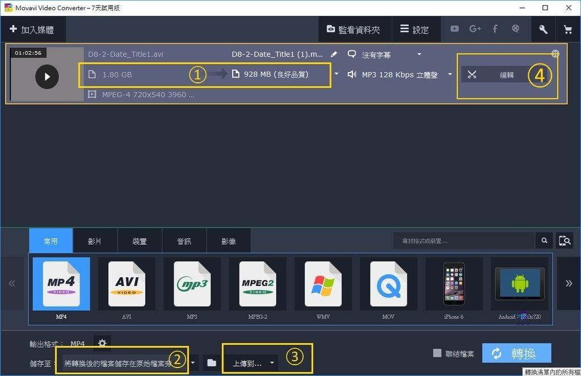Click the film reel icon in top toolbar
The width and height of the screenshot is (581, 376).
[515, 28]
